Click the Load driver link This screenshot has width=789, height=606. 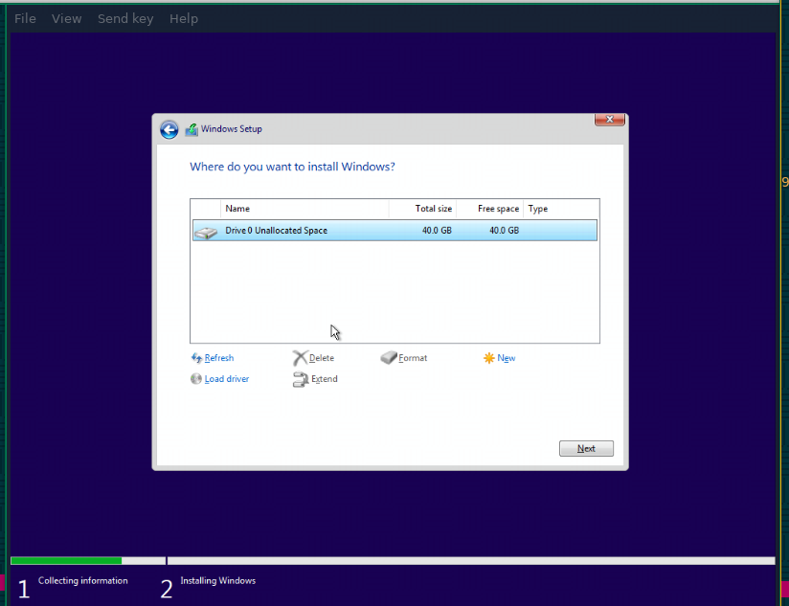click(x=226, y=379)
